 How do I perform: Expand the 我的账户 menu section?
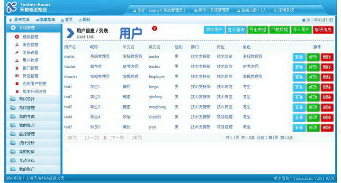(x=33, y=169)
